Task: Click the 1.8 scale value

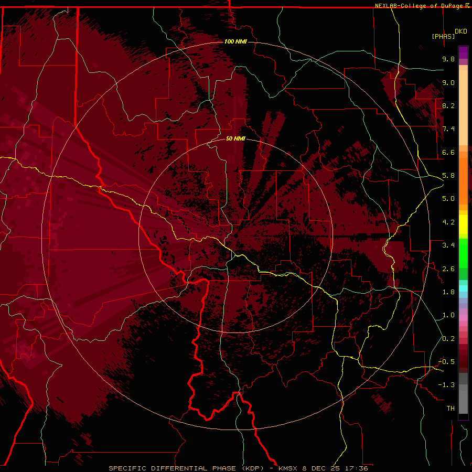Action: 448,292
